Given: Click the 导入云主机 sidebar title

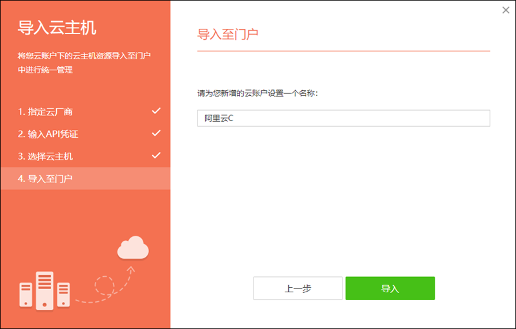Looking at the screenshot, I should [57, 28].
